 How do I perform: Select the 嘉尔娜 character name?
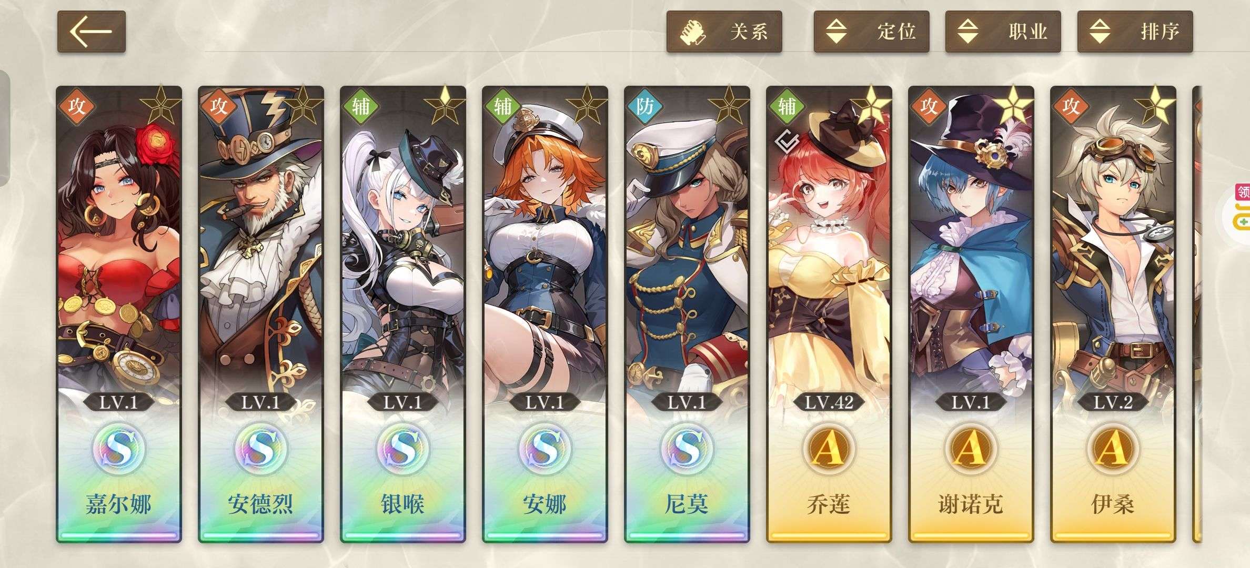tap(119, 504)
